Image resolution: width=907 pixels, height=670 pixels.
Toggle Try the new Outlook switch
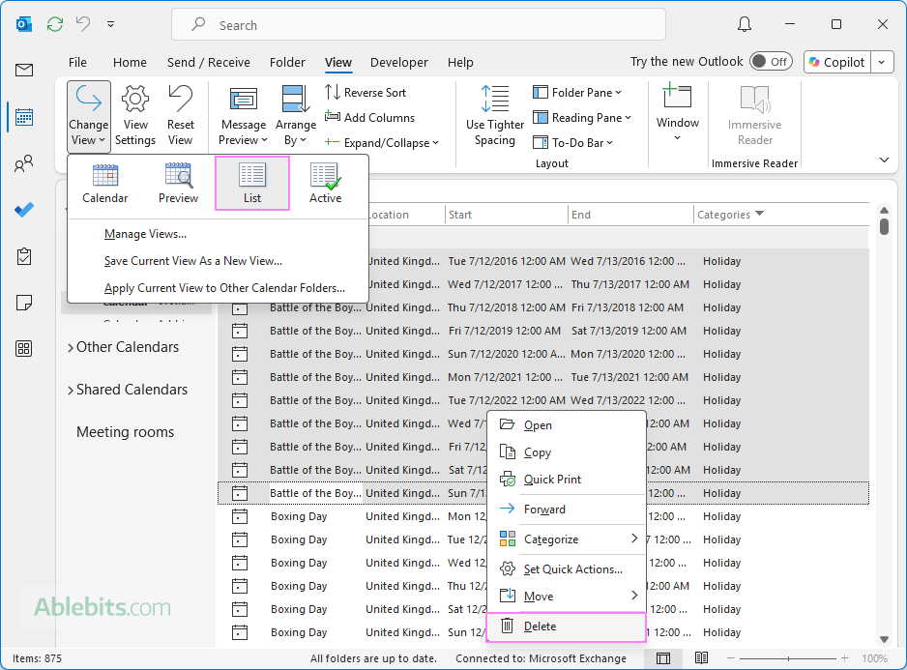(771, 61)
